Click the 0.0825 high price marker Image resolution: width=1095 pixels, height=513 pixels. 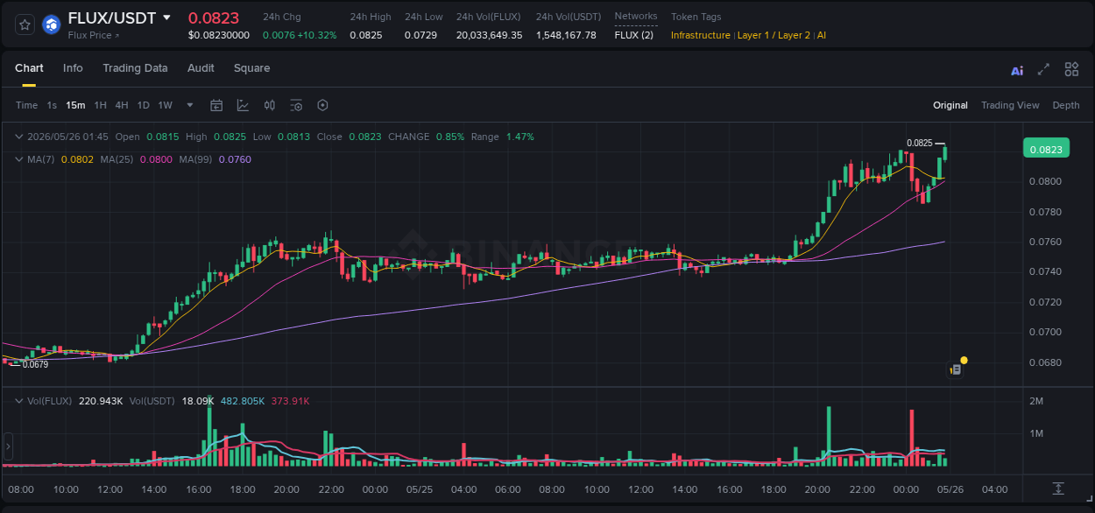click(919, 143)
